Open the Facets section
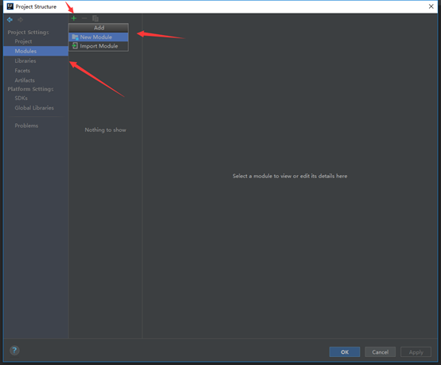 [22, 71]
